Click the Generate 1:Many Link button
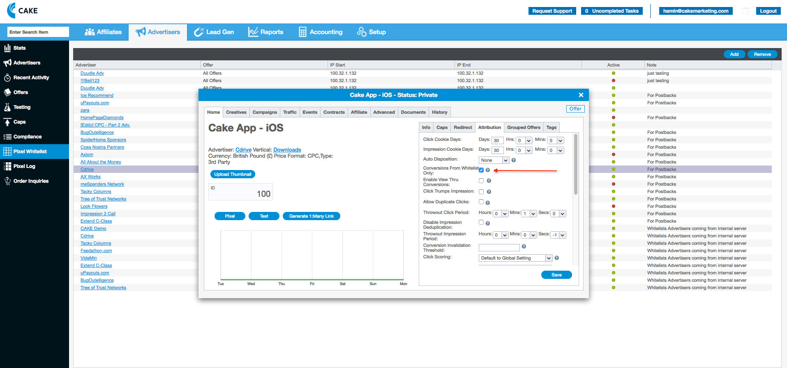Screen dimensions: 787x368 [312, 216]
